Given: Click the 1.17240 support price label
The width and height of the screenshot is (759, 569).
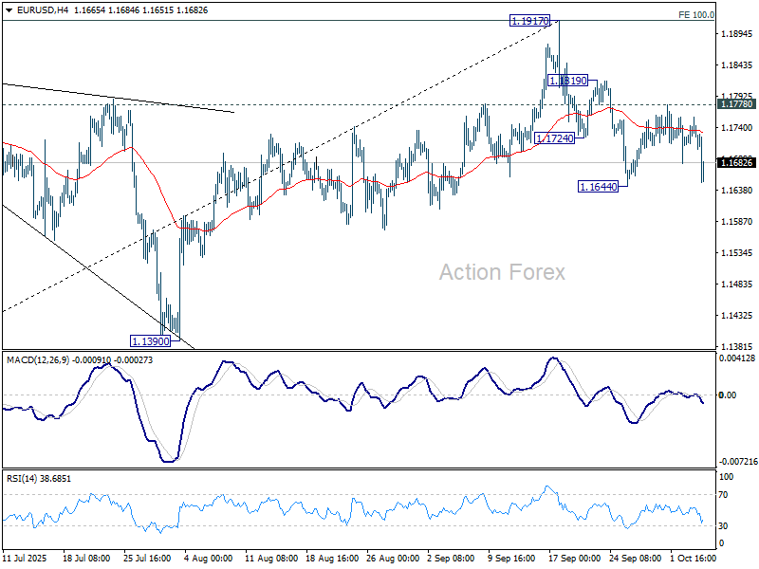Looking at the screenshot, I should coord(555,138).
